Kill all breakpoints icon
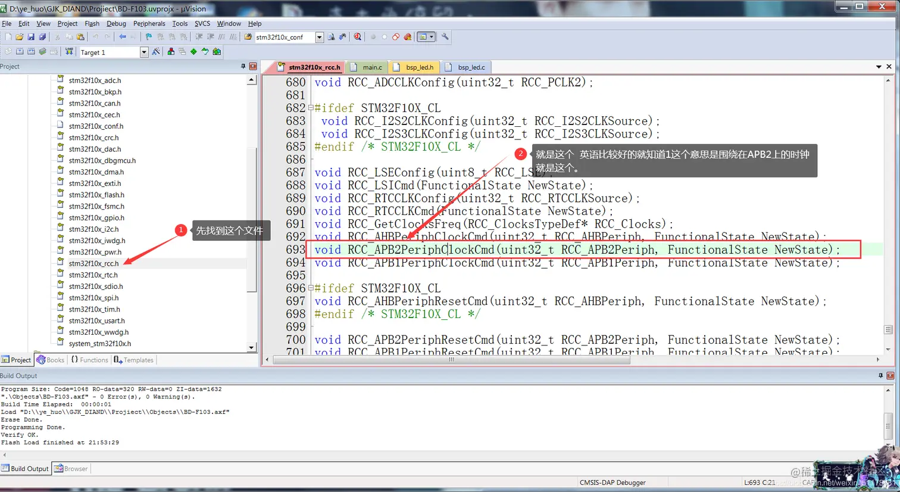 [407, 37]
